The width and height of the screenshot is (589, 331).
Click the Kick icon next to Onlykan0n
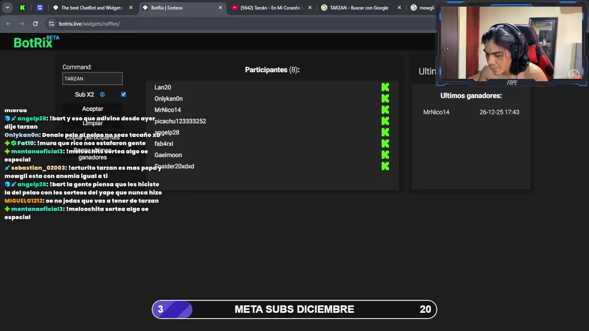(x=385, y=98)
